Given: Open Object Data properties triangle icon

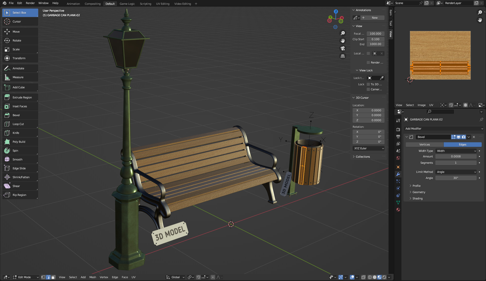Looking at the screenshot, I should coord(398,203).
